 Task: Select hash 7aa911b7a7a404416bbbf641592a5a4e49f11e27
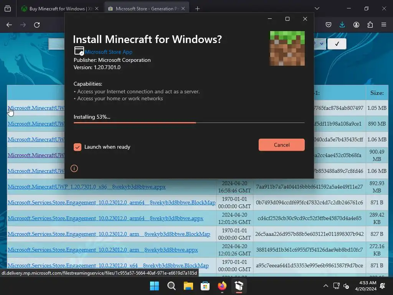point(309,187)
